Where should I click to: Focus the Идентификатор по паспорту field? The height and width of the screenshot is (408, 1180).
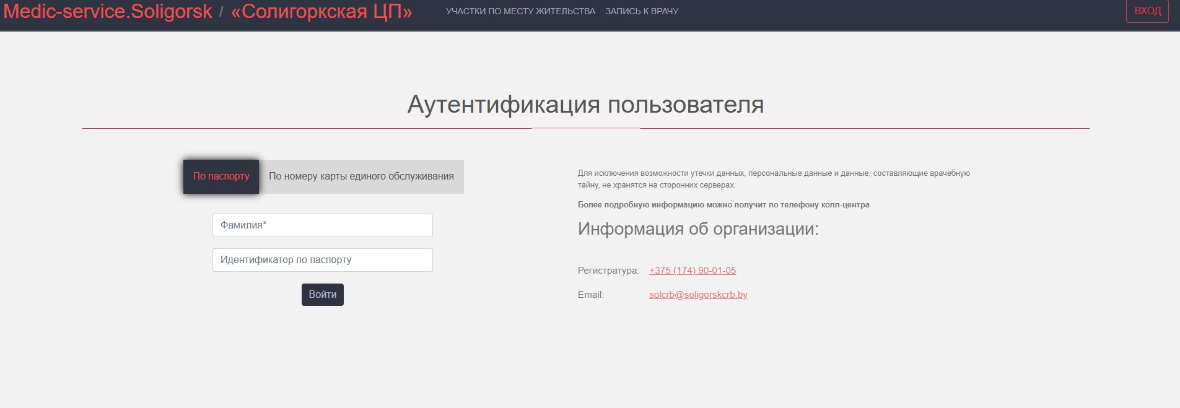323,260
